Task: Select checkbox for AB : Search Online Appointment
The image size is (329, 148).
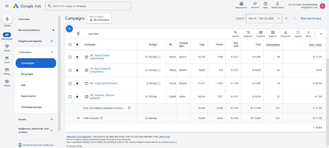Action: point(70,57)
